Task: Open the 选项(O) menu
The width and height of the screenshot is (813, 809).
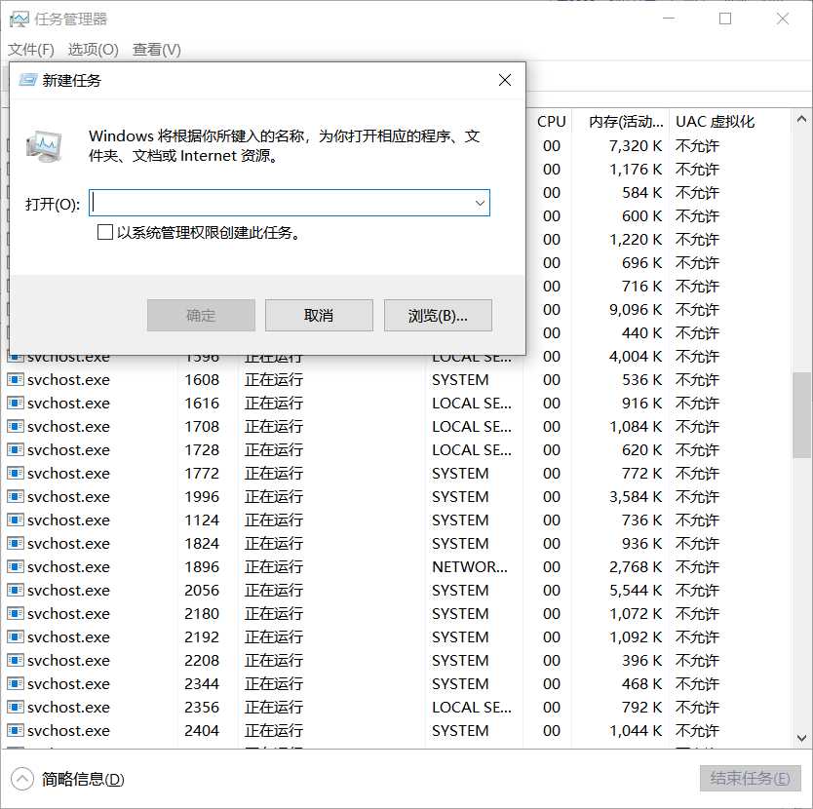Action: [94, 50]
